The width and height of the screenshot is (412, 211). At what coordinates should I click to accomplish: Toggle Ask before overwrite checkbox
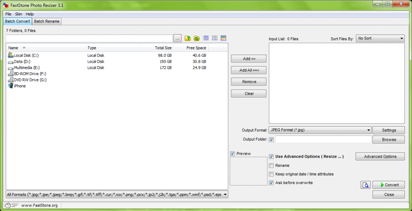coord(272,183)
